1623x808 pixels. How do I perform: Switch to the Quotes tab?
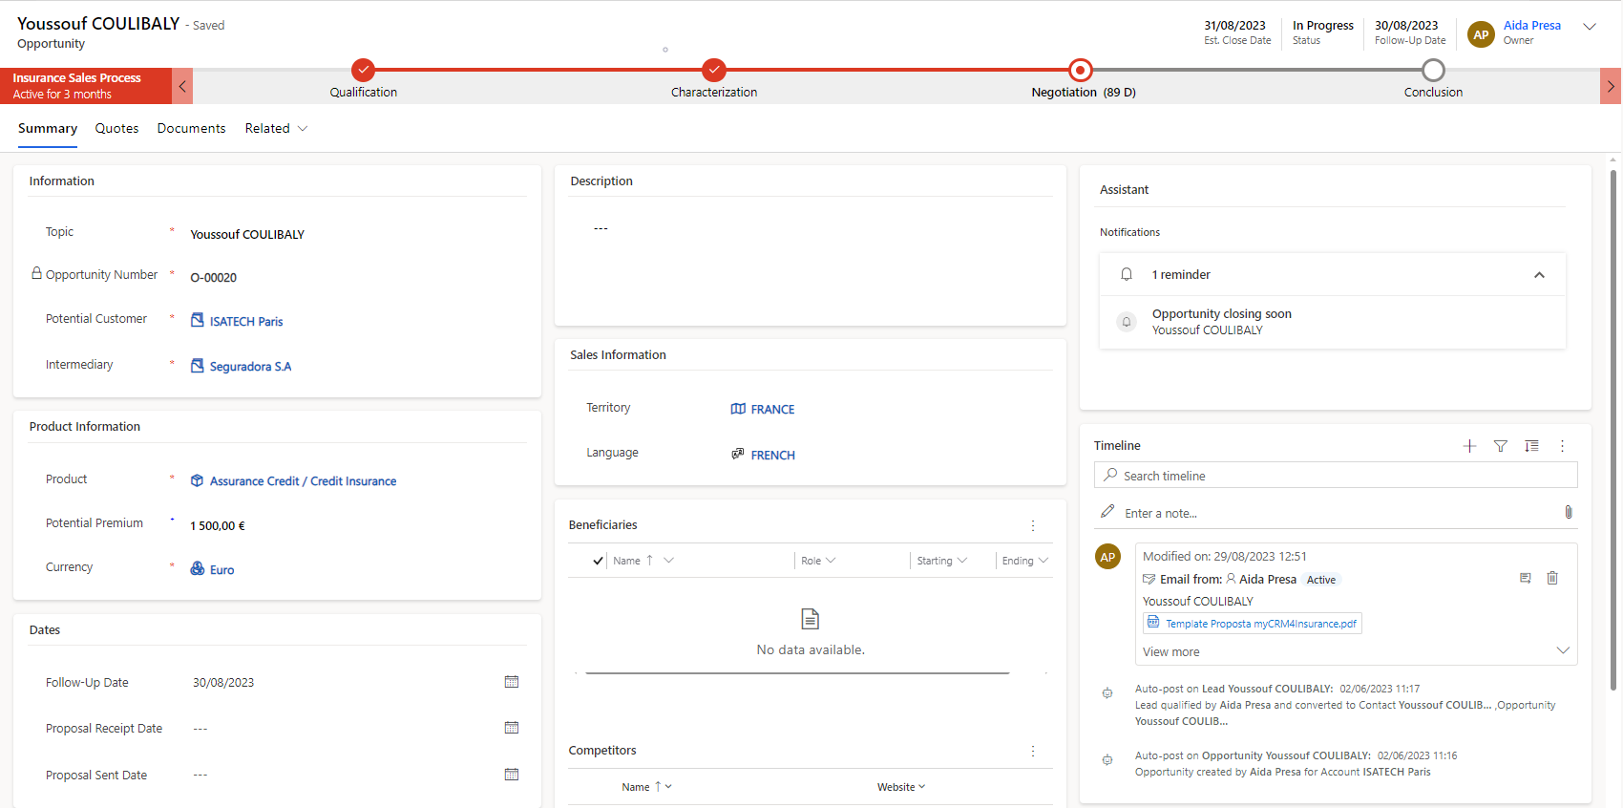(116, 129)
